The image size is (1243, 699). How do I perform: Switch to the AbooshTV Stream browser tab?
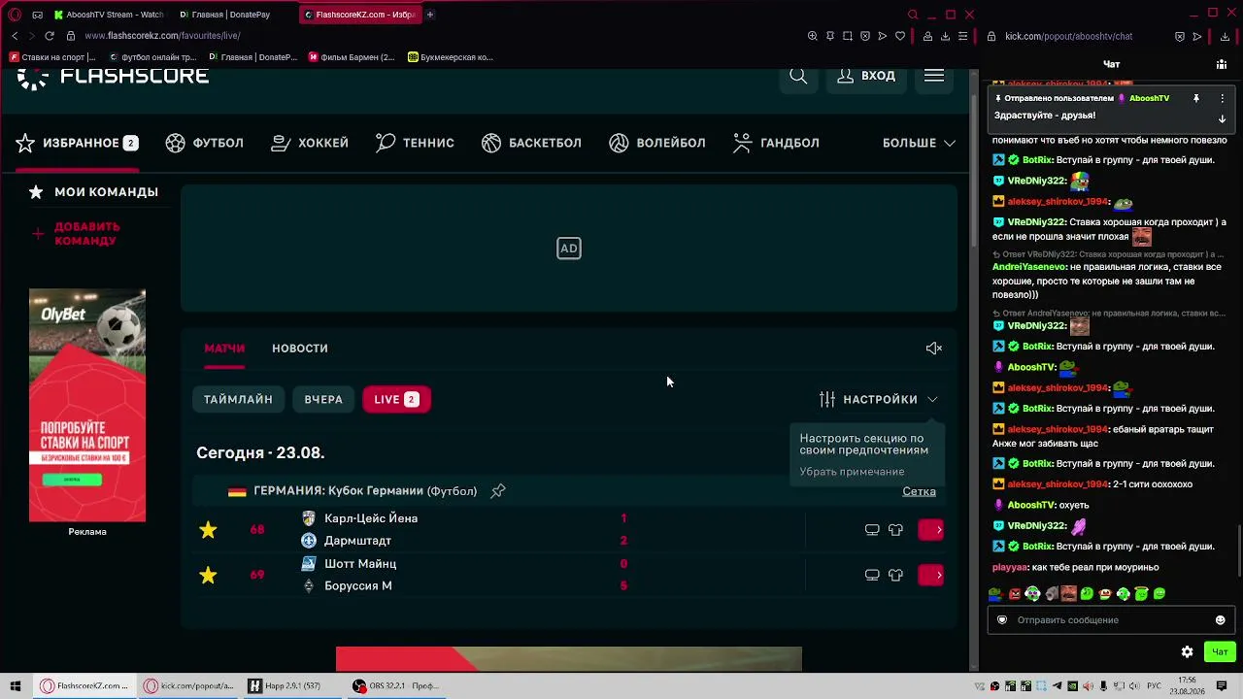[109, 15]
